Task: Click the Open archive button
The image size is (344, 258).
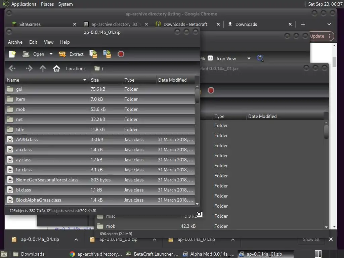Action: pyautogui.click(x=34, y=54)
